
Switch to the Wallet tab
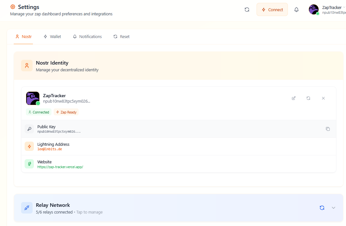pos(52,36)
